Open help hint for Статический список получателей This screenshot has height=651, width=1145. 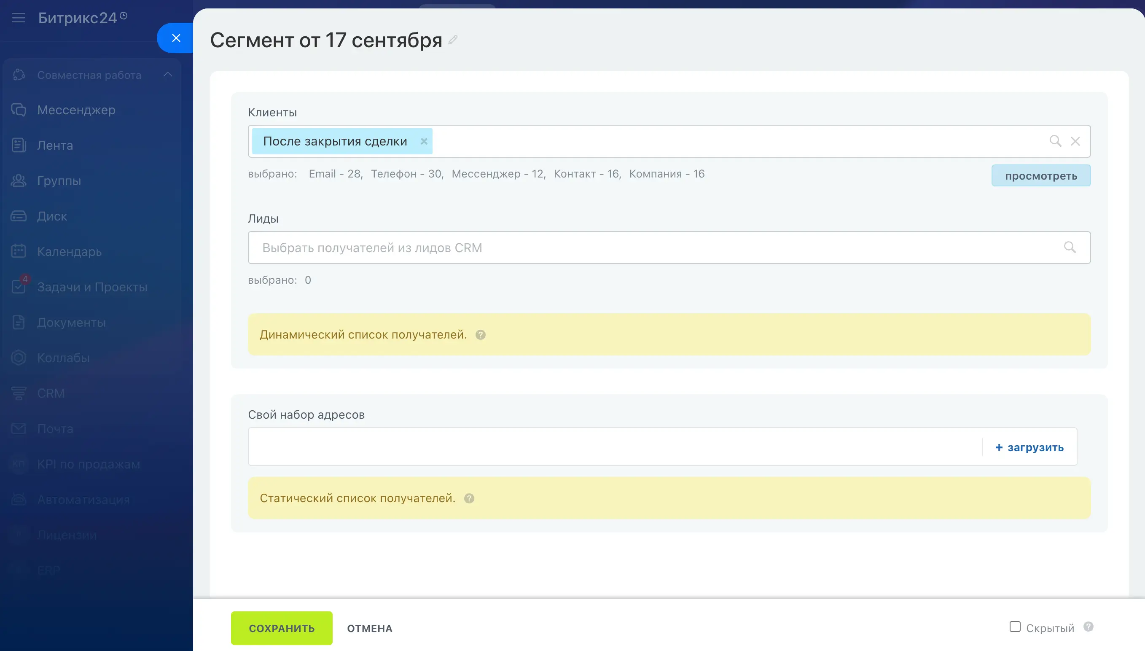pos(469,498)
